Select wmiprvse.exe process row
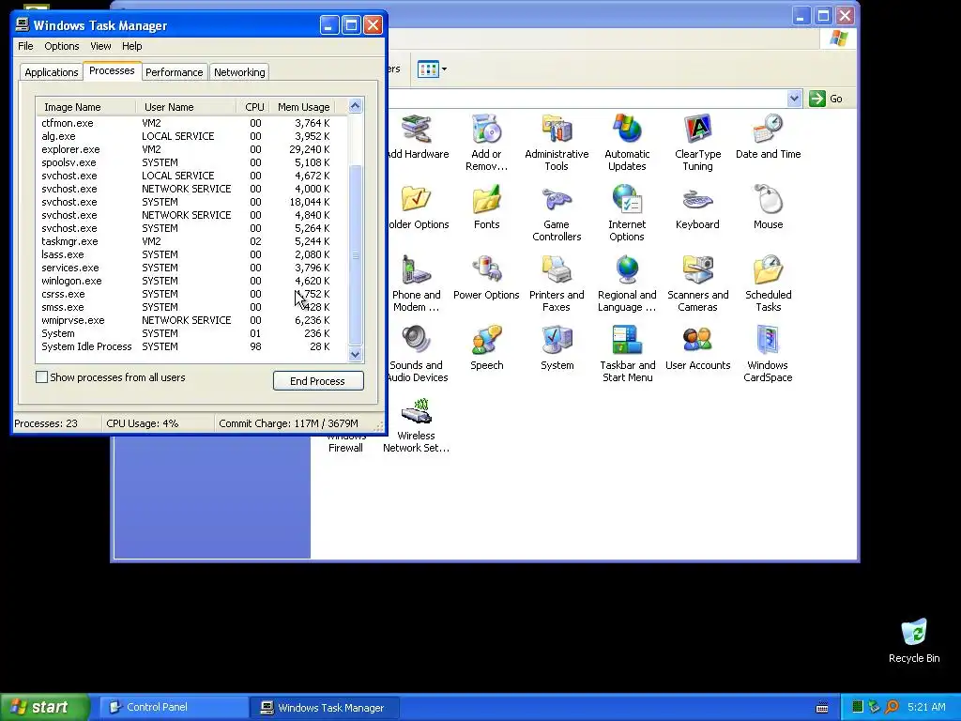Screen dimensions: 961x721 point(191,320)
